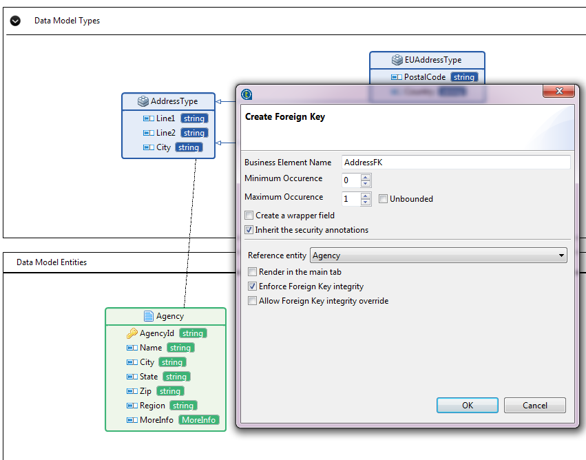Click the EUAddressType complex type icon

(397, 60)
